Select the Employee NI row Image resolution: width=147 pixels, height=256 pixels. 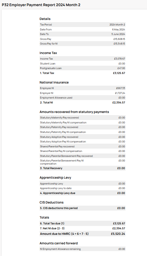[82, 88]
